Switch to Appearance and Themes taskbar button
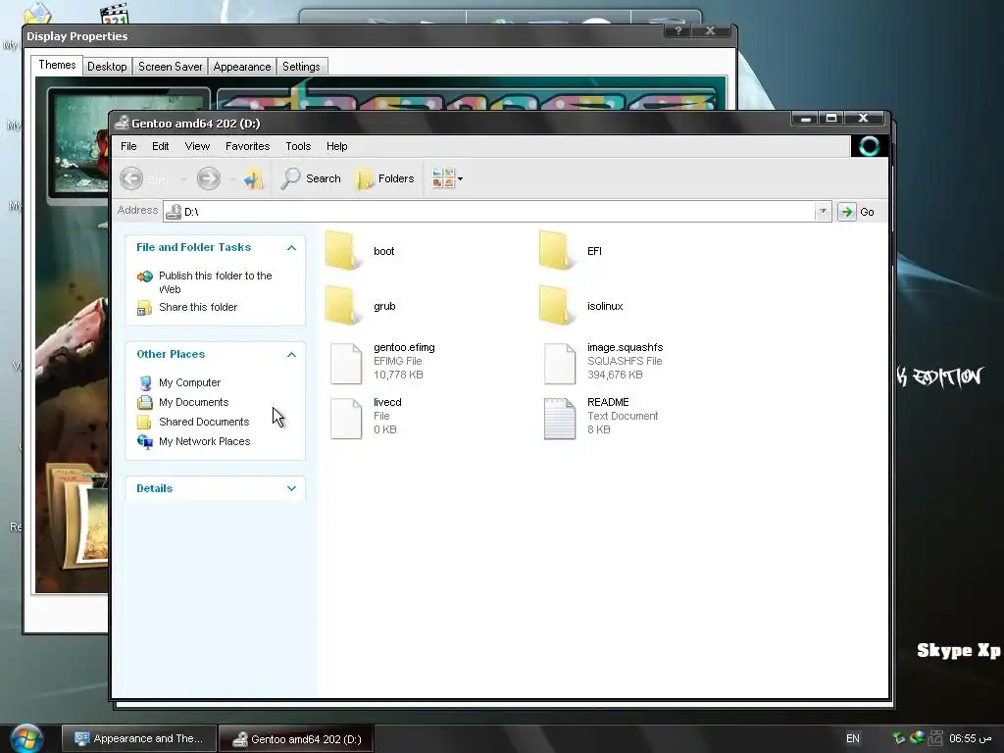This screenshot has width=1004, height=753. 139,738
